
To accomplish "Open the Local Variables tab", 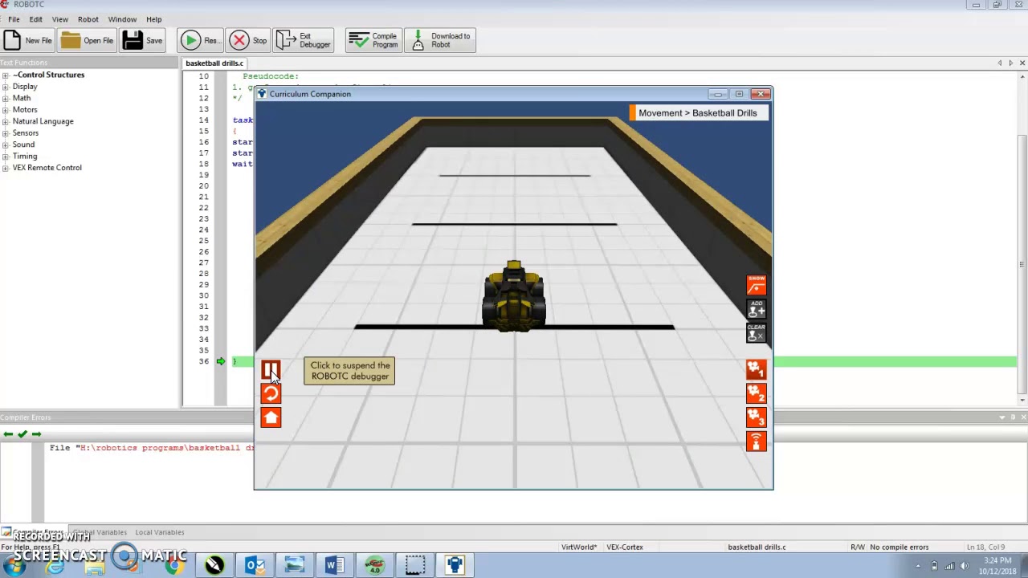I will tap(159, 532).
